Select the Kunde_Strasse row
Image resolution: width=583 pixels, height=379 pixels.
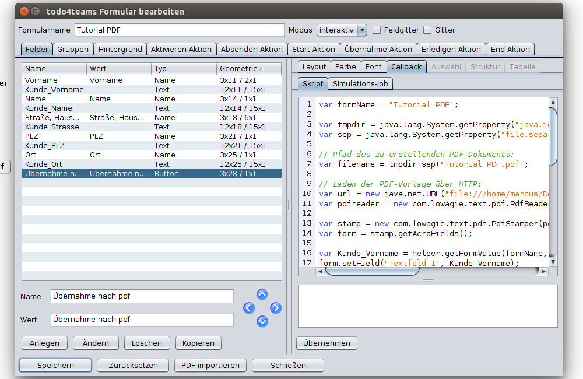[152, 127]
